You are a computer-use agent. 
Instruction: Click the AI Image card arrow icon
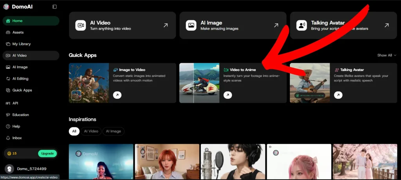276,25
